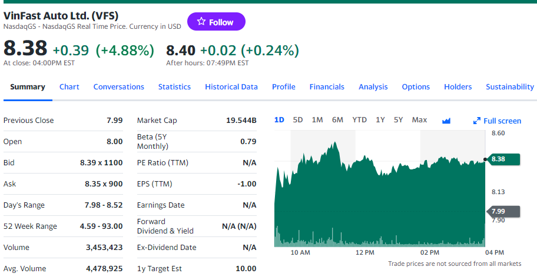
Task: Show the Holders tab
Action: 458,86
